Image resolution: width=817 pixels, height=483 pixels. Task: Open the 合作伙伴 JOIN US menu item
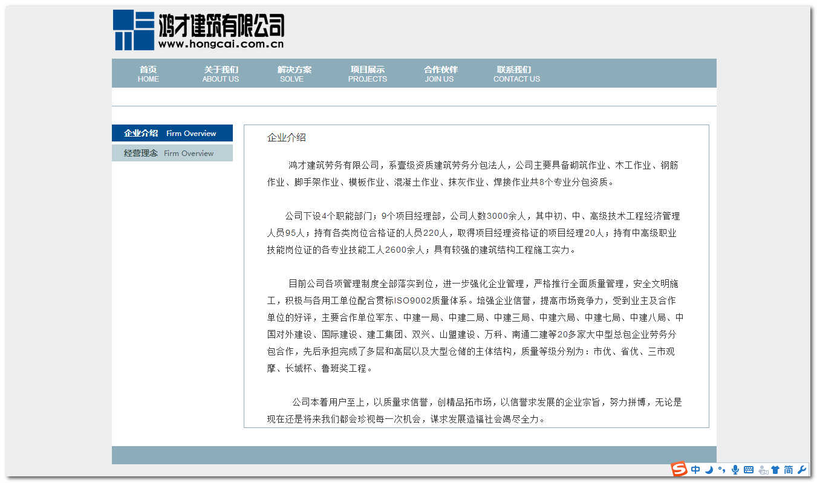[440, 74]
